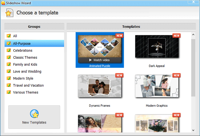Click the templates vertical scrollbar thumb

pos(193,68)
